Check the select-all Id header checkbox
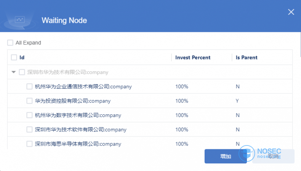This screenshot has width=301, height=171. [x=14, y=58]
